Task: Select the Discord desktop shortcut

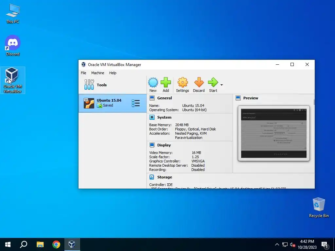Action: pyautogui.click(x=13, y=45)
